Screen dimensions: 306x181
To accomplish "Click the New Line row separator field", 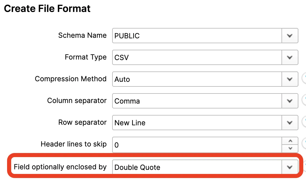I will (197, 123).
